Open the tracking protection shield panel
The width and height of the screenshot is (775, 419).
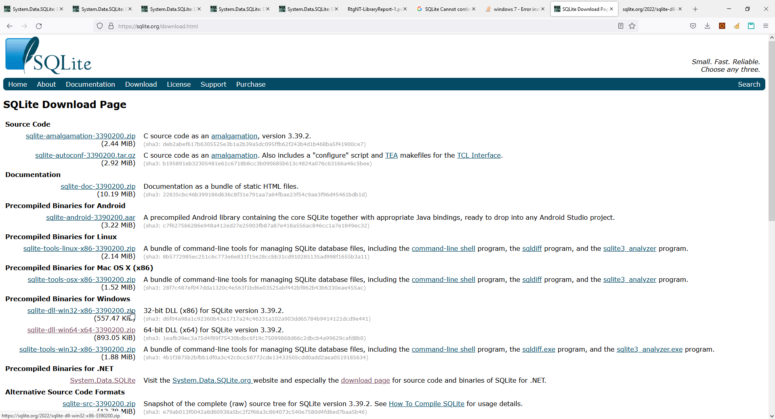coord(99,26)
